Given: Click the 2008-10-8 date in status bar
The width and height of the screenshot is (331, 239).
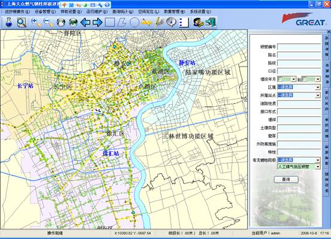Looking at the screenshot, I should pos(309,233).
